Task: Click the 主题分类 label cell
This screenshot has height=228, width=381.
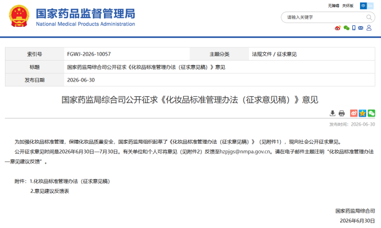Action: [220, 54]
